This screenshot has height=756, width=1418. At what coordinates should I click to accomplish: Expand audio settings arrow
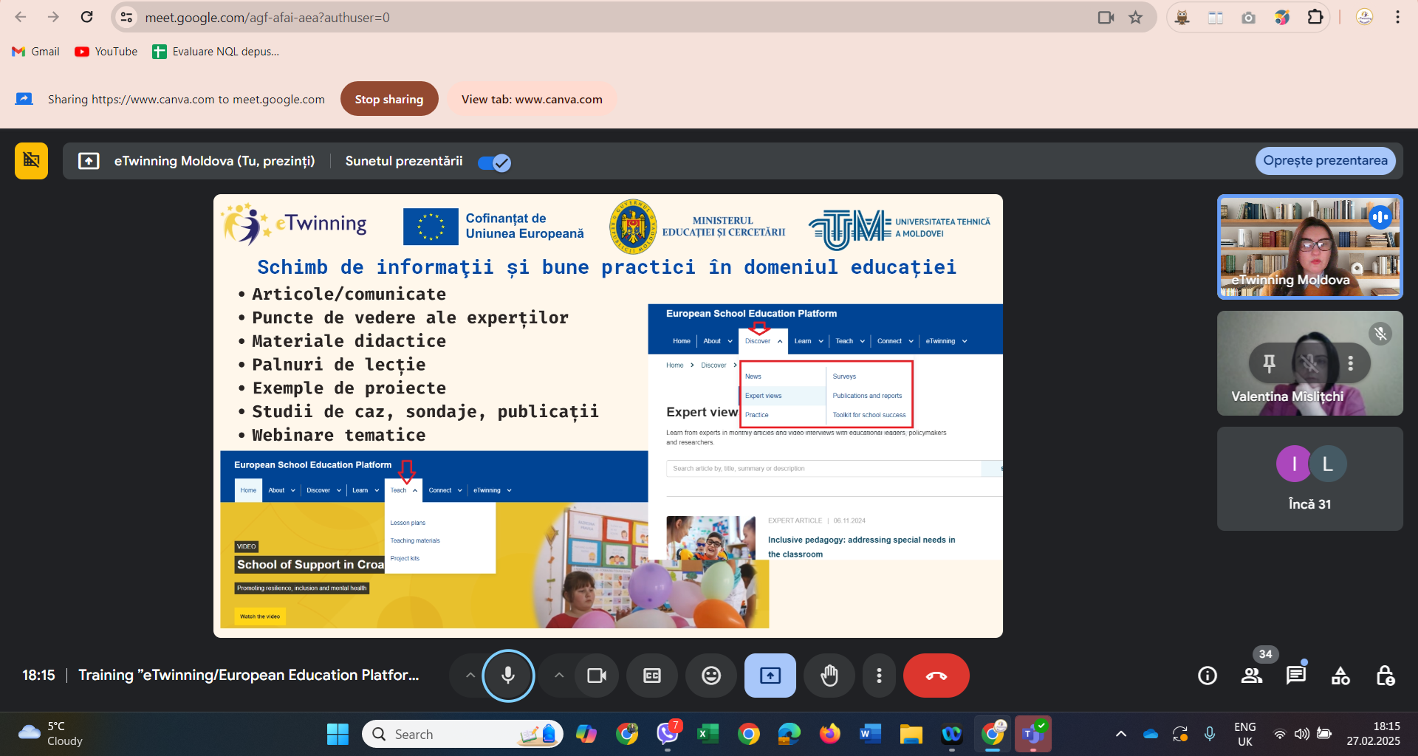[470, 676]
